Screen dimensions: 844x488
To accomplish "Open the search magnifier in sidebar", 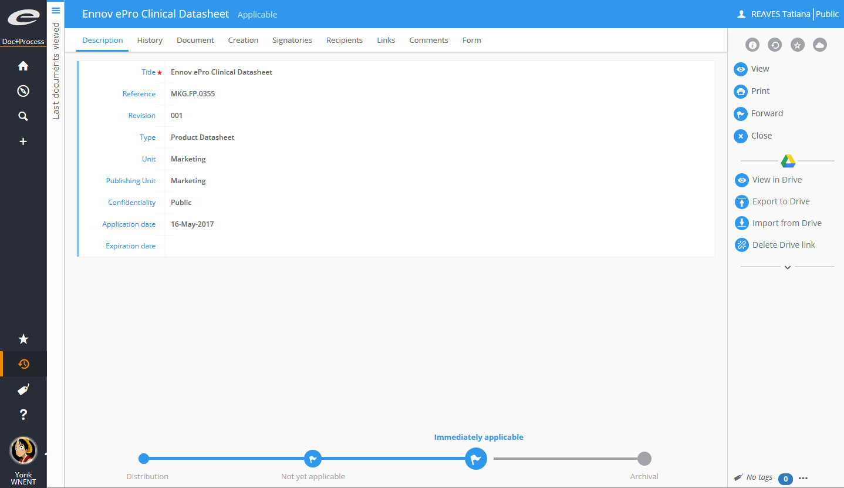I will (23, 116).
